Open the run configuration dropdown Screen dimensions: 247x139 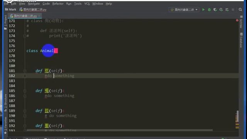(x=184, y=10)
